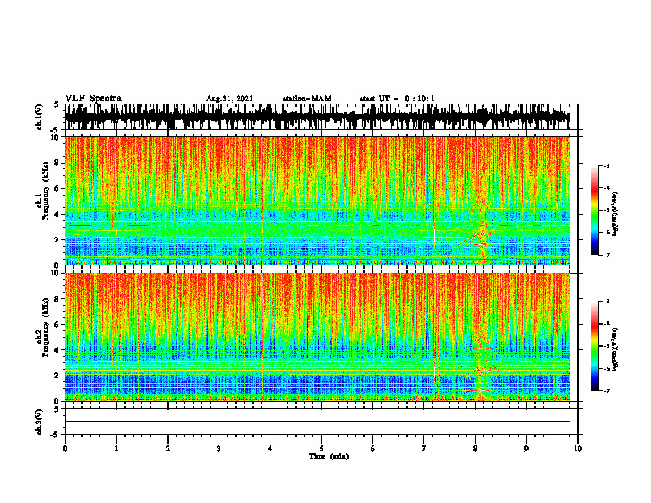The image size is (651, 503).
Task: Click the flat ch.3 voltage trace line
Action: (317, 422)
